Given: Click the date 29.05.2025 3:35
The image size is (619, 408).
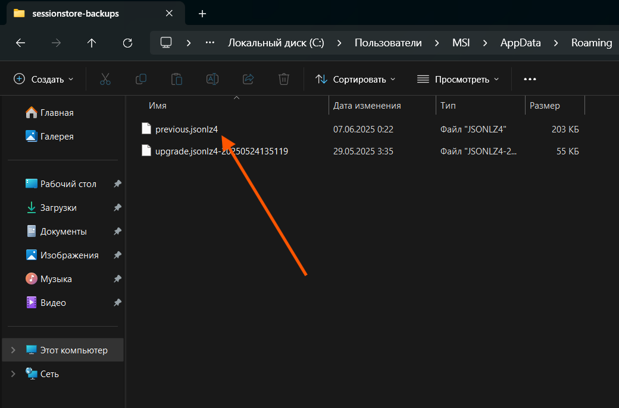Looking at the screenshot, I should (363, 151).
